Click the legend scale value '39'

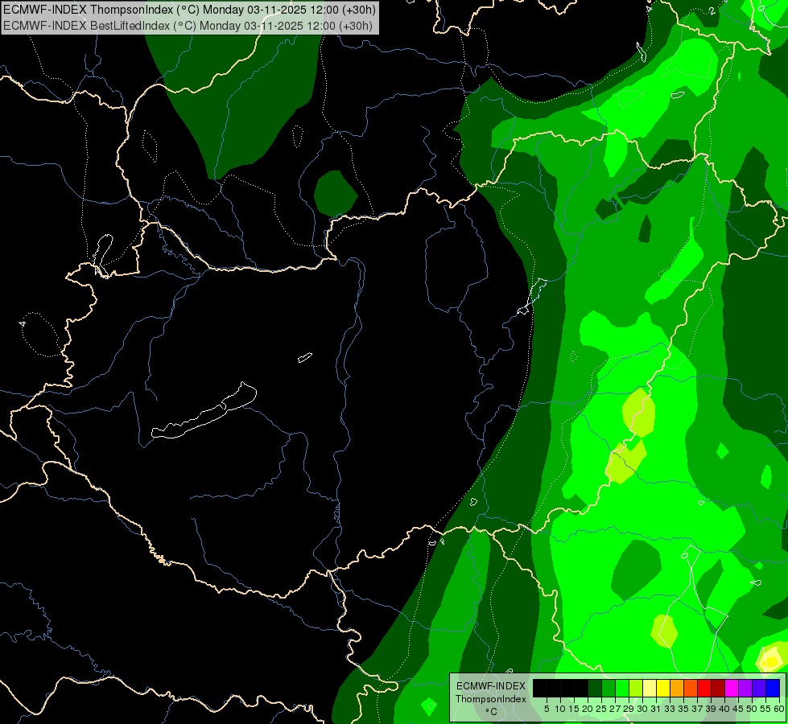[711, 709]
